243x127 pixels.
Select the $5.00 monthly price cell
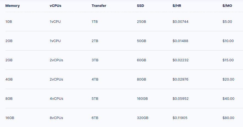[227, 21]
